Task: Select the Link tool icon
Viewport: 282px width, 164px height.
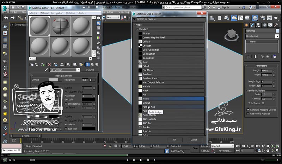Action: click(20, 18)
